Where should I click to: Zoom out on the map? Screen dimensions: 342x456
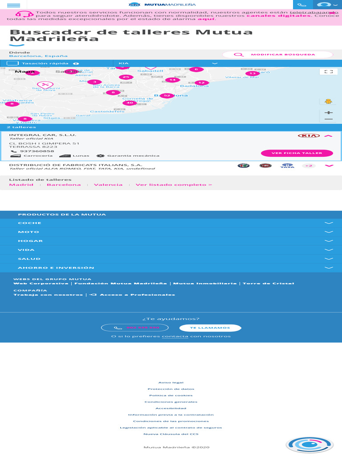coord(329,119)
